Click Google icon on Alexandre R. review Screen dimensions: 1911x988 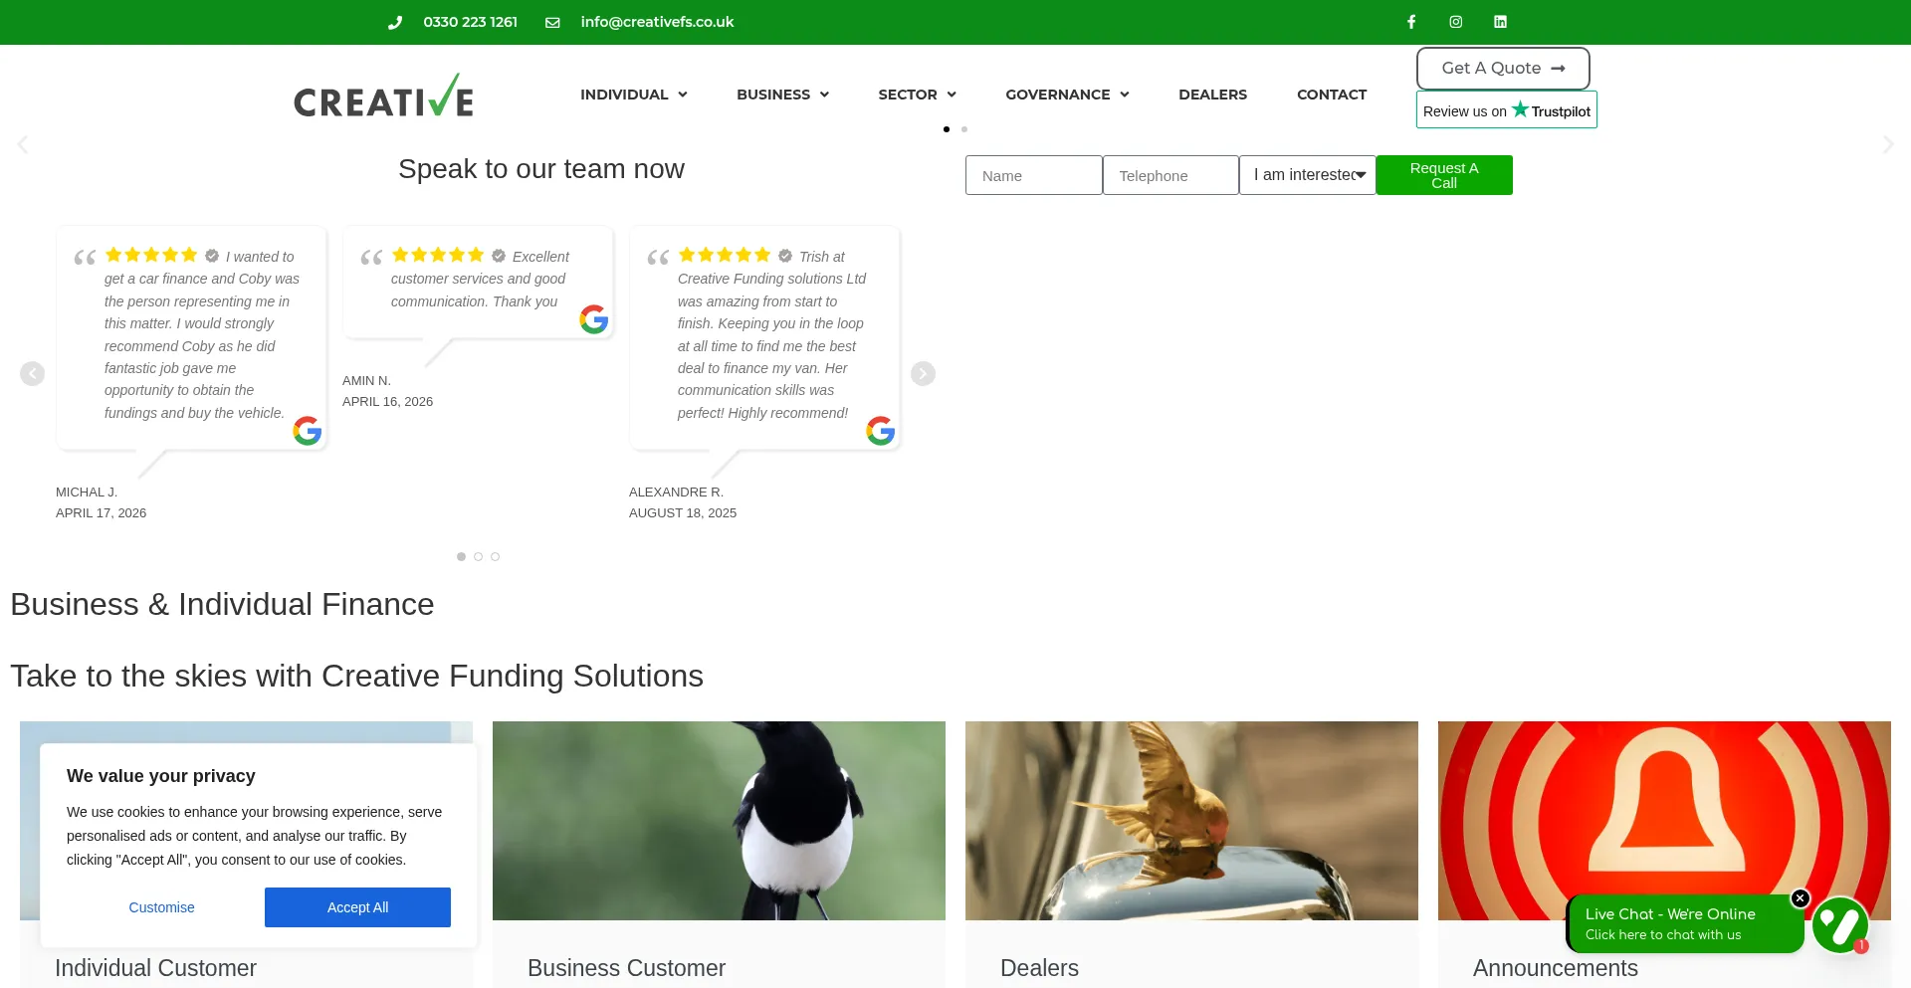(x=881, y=431)
